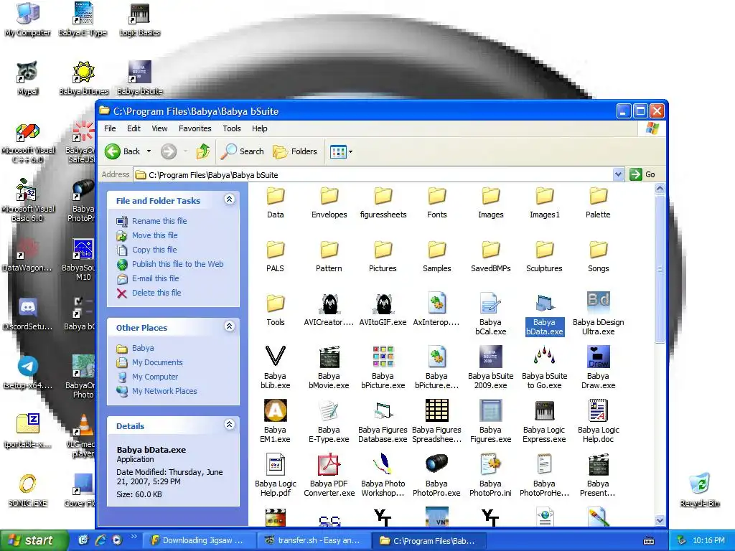Click the Search toolbar button
Image resolution: width=735 pixels, height=551 pixels.
(x=243, y=151)
